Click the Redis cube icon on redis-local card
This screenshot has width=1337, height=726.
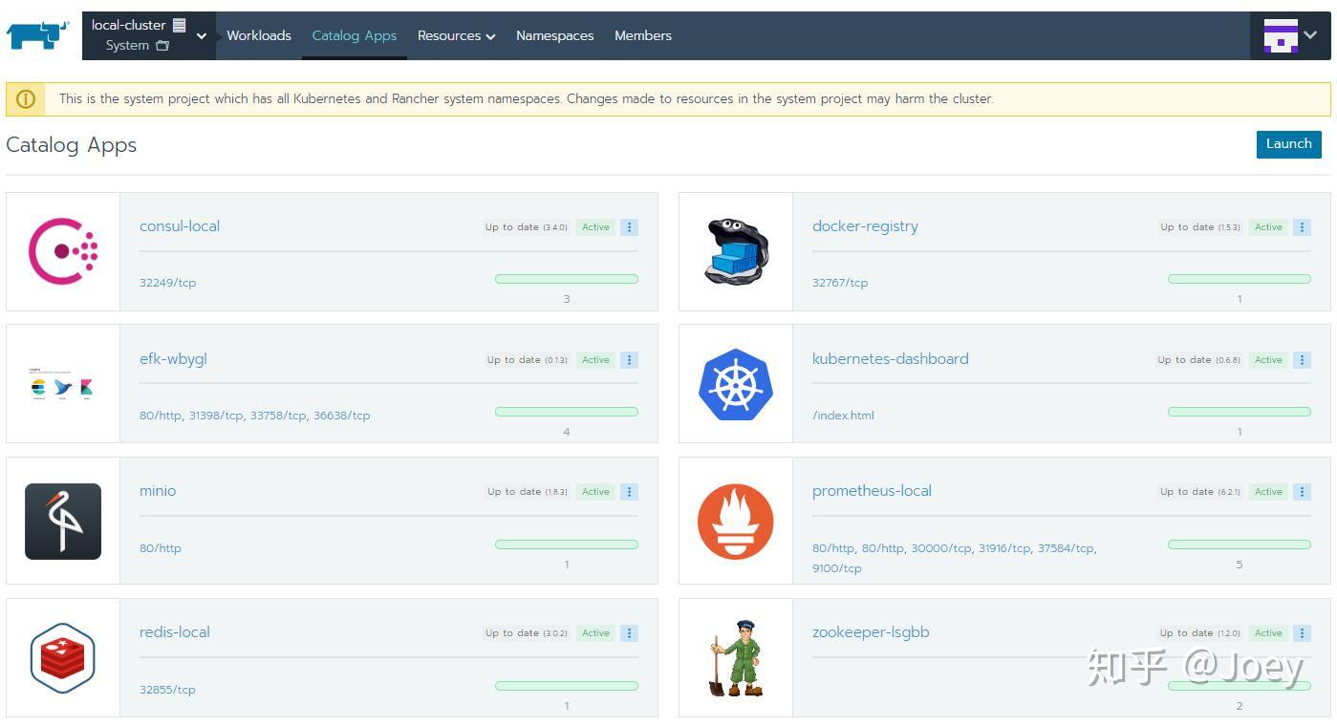point(62,657)
